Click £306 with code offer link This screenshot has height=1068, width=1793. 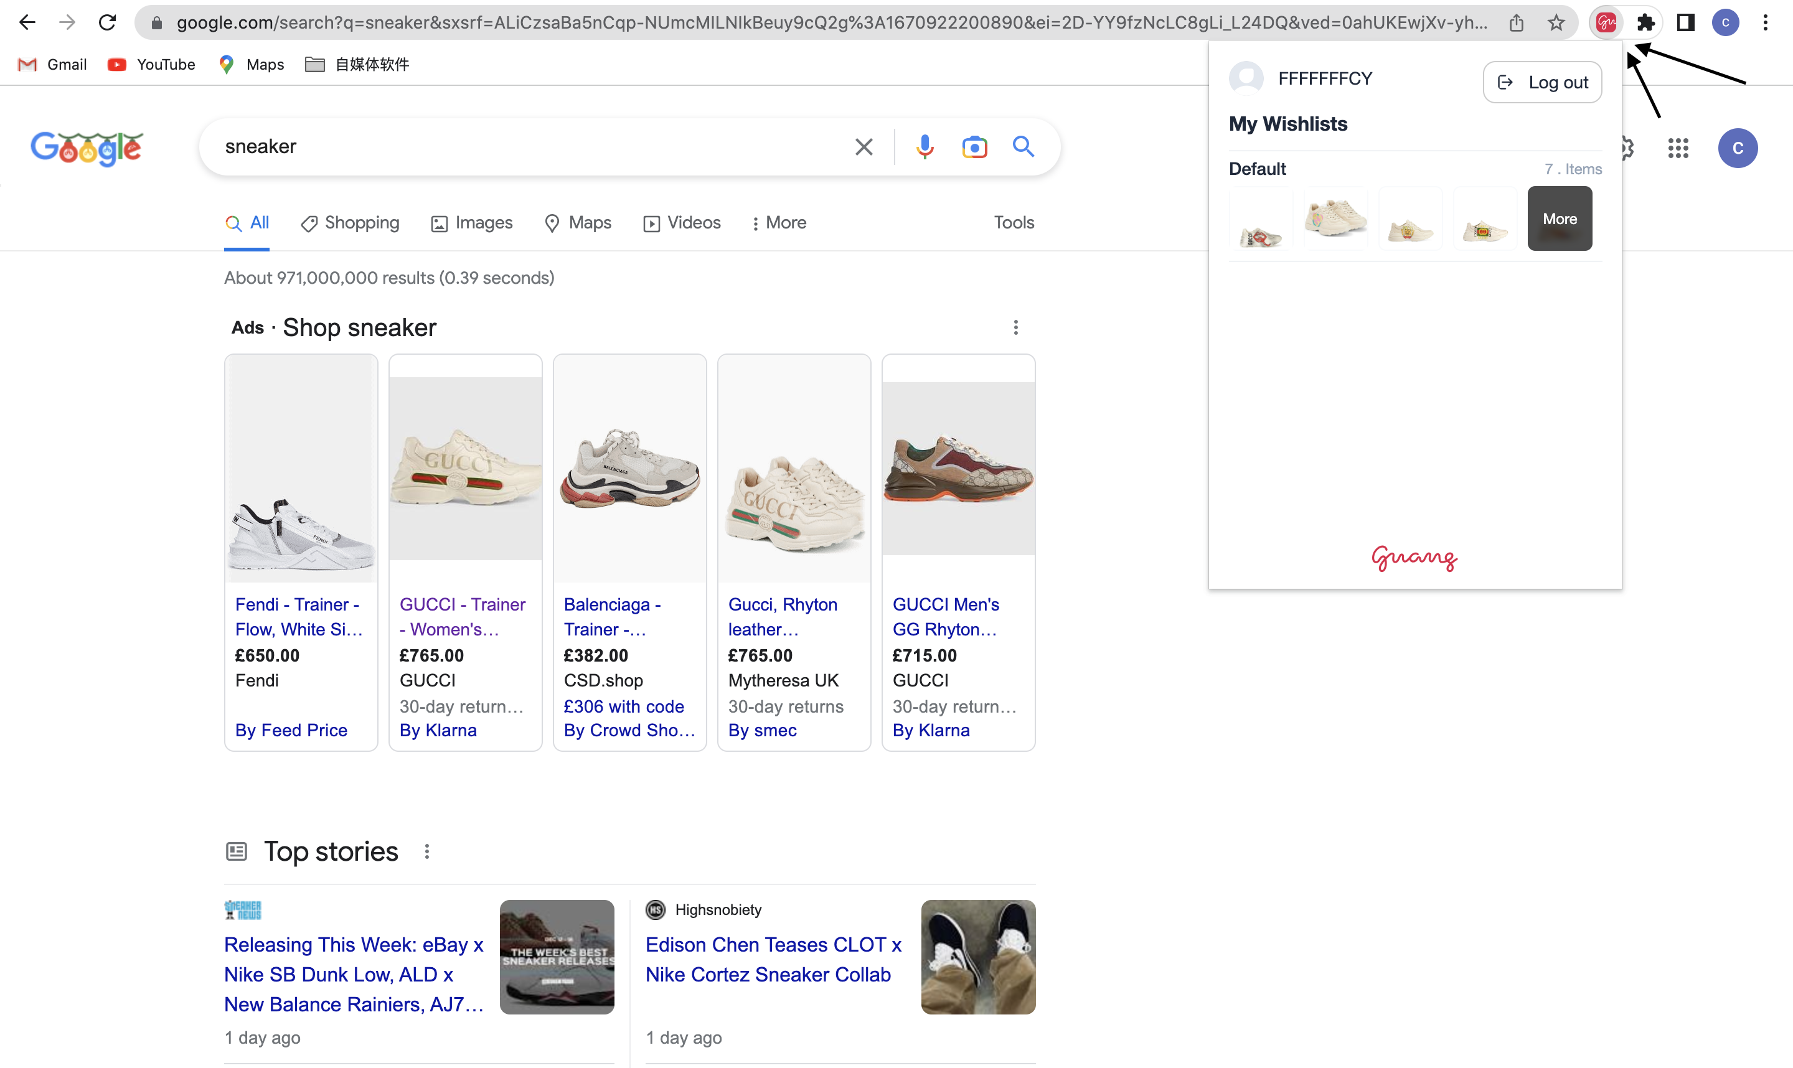tap(623, 707)
